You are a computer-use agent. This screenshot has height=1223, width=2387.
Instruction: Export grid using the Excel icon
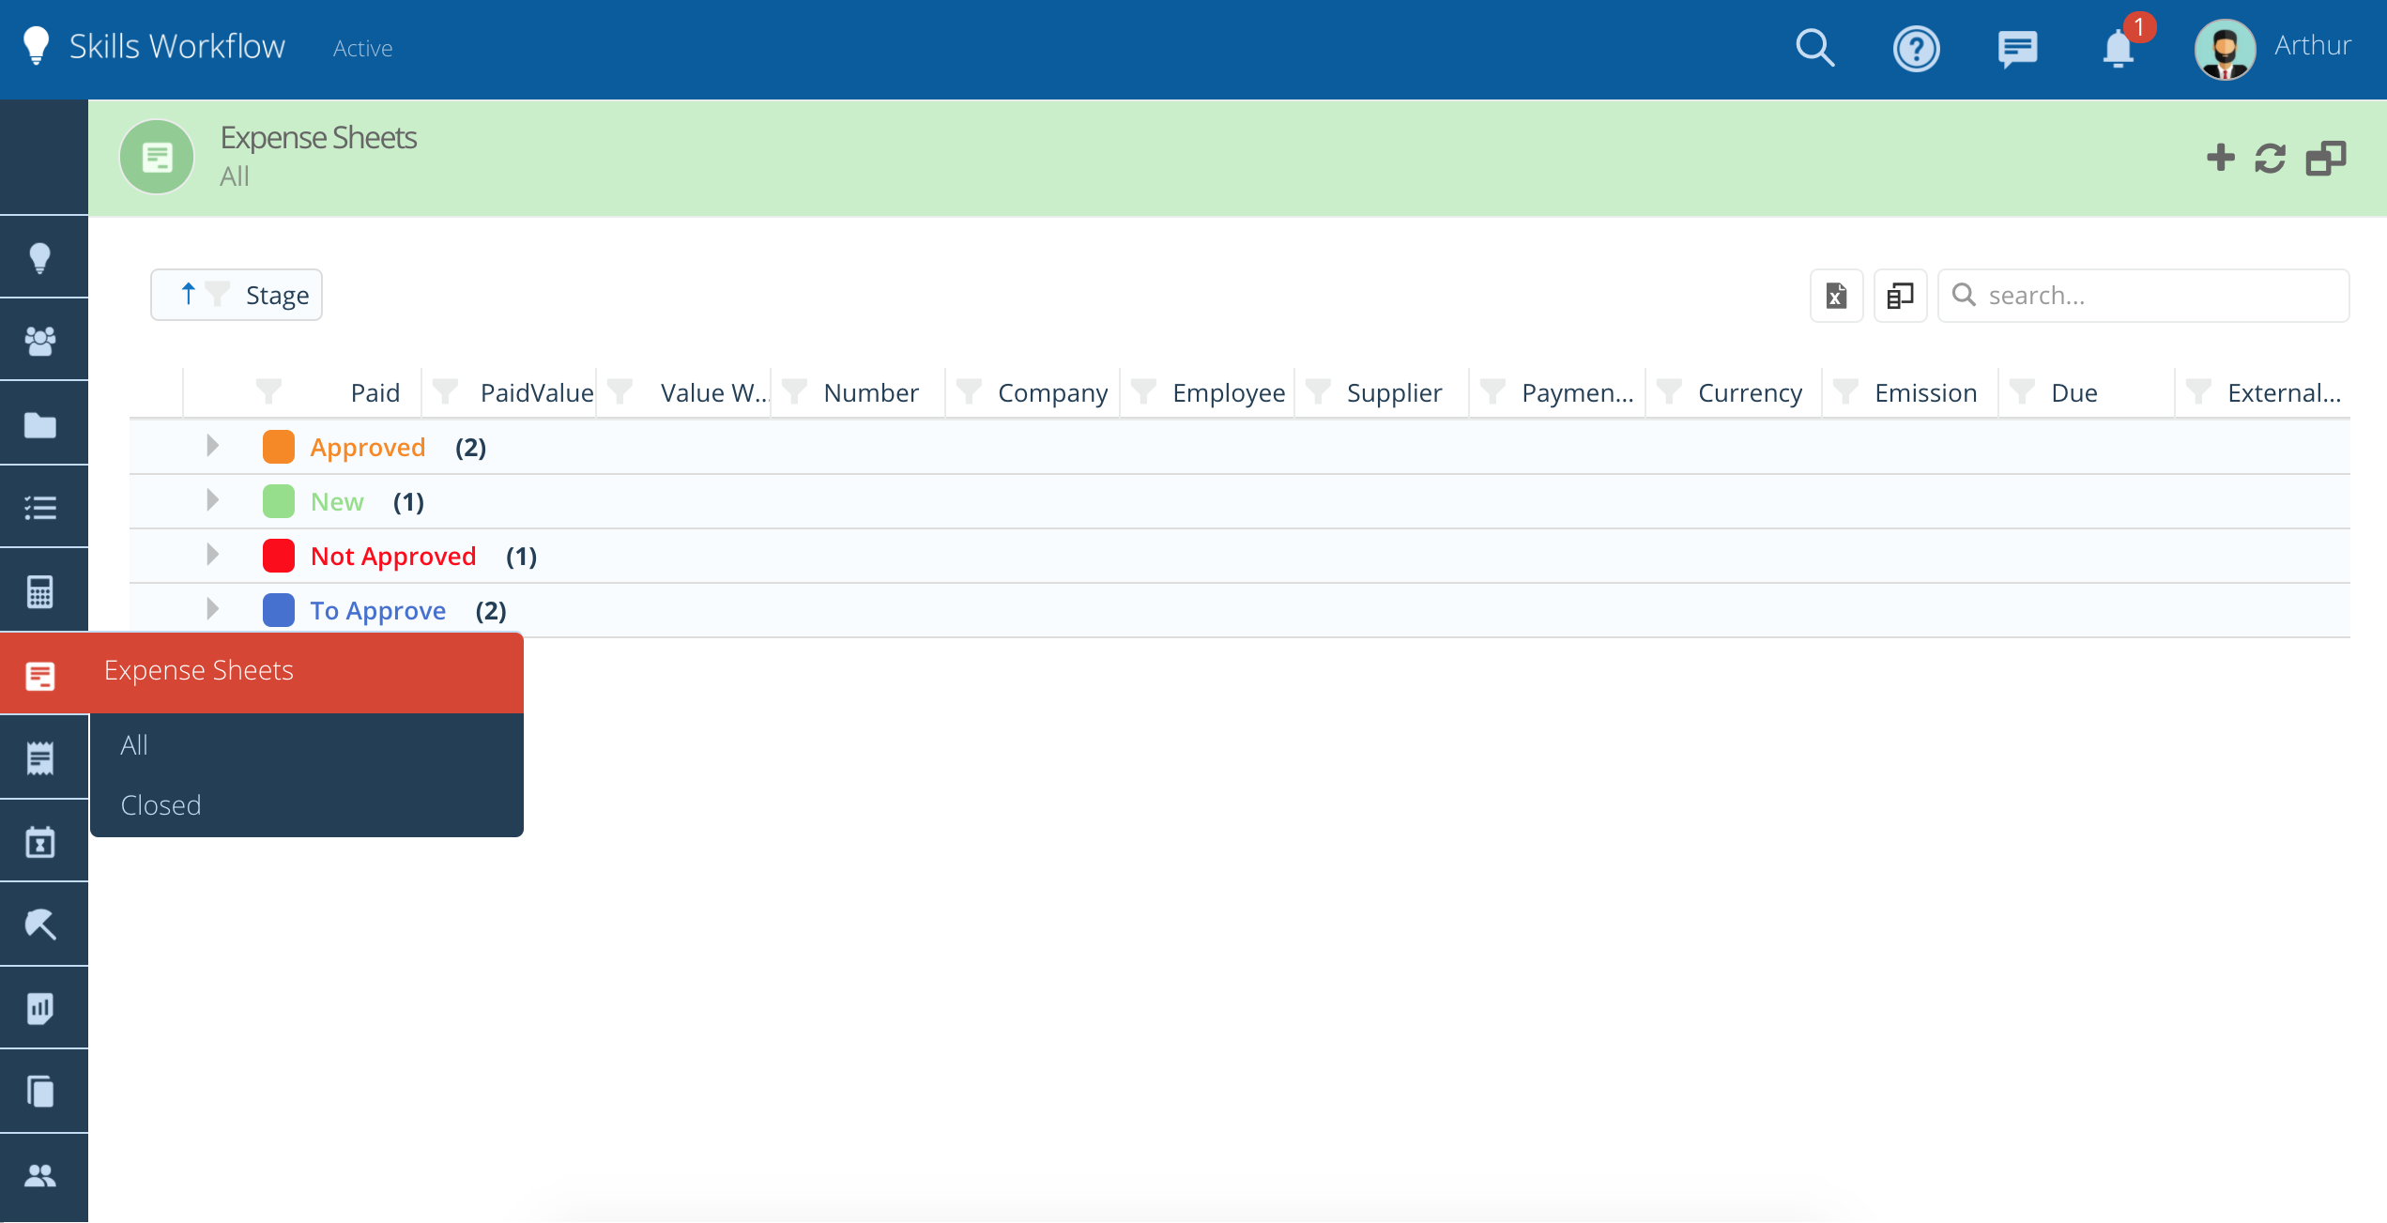tap(1836, 296)
